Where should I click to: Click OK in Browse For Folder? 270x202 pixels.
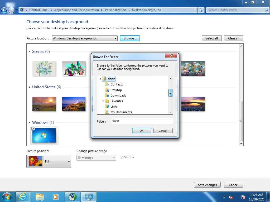coord(142,130)
